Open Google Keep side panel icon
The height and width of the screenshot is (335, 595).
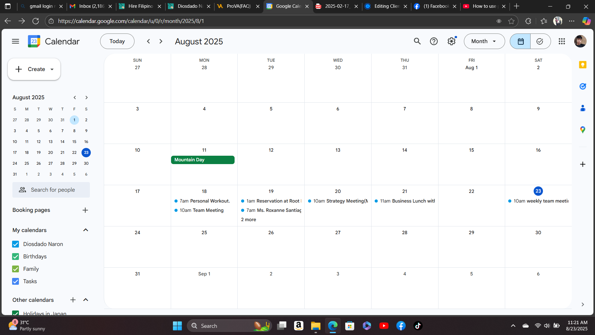tap(583, 65)
